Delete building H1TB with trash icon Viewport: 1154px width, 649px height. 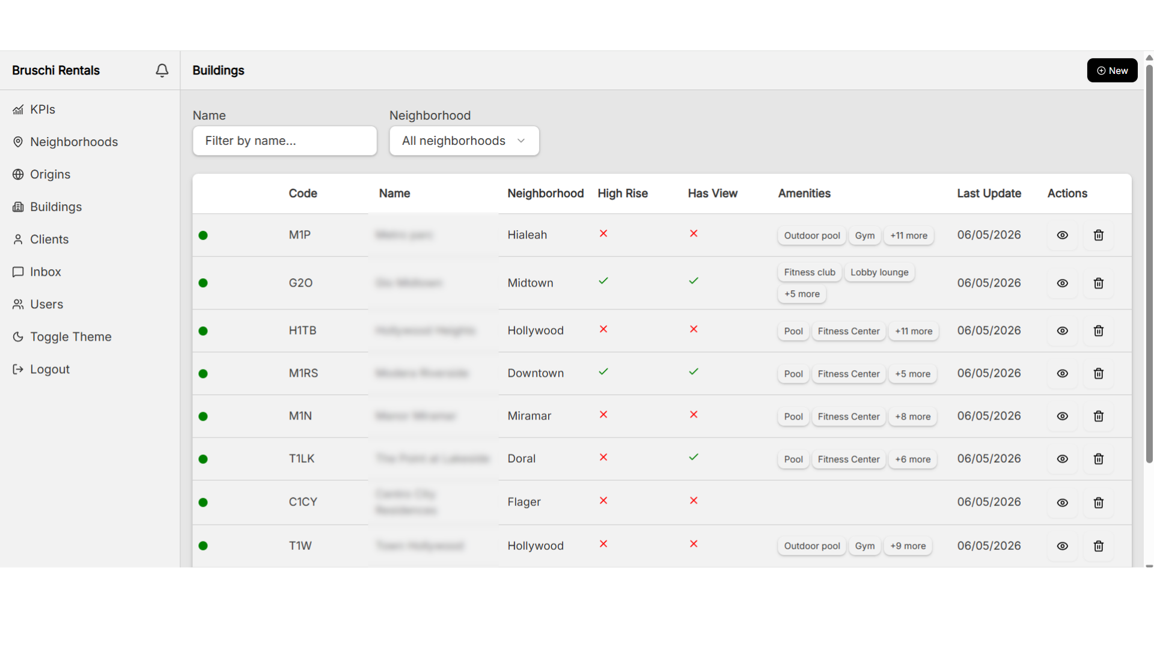pos(1098,331)
